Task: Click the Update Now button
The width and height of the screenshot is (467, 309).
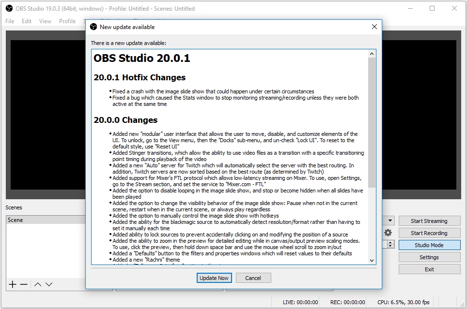Action: (214, 278)
